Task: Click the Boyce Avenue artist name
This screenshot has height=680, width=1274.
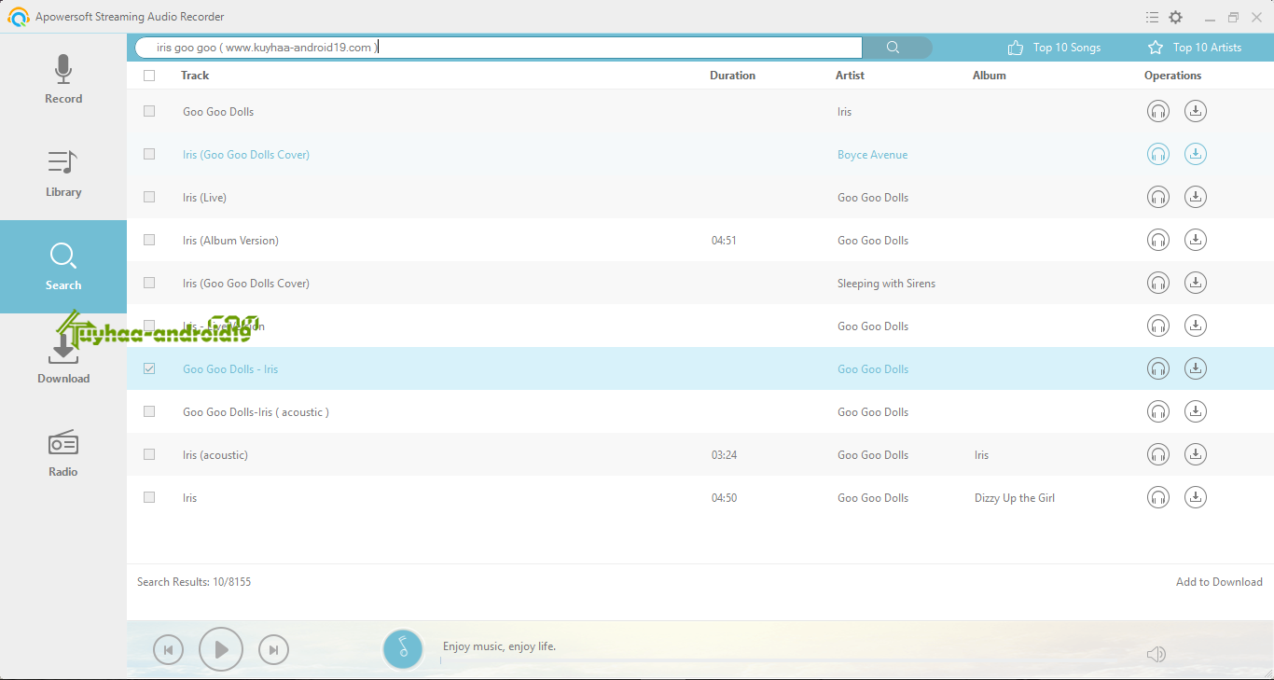Action: 872,155
